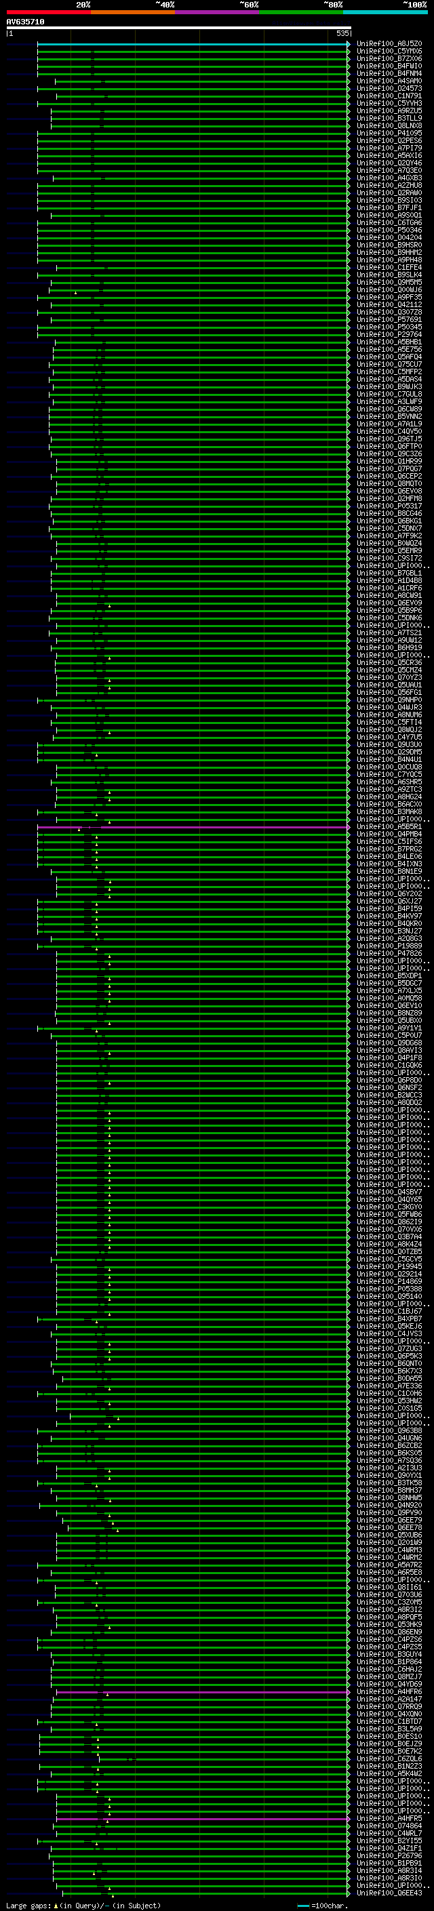Open hit UniRef100_B9HSR0
Viewport: 434px width, 1911px height.
(x=389, y=245)
